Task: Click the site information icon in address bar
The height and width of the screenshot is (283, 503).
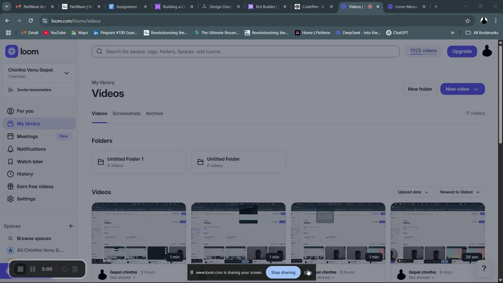Action: coord(45,21)
